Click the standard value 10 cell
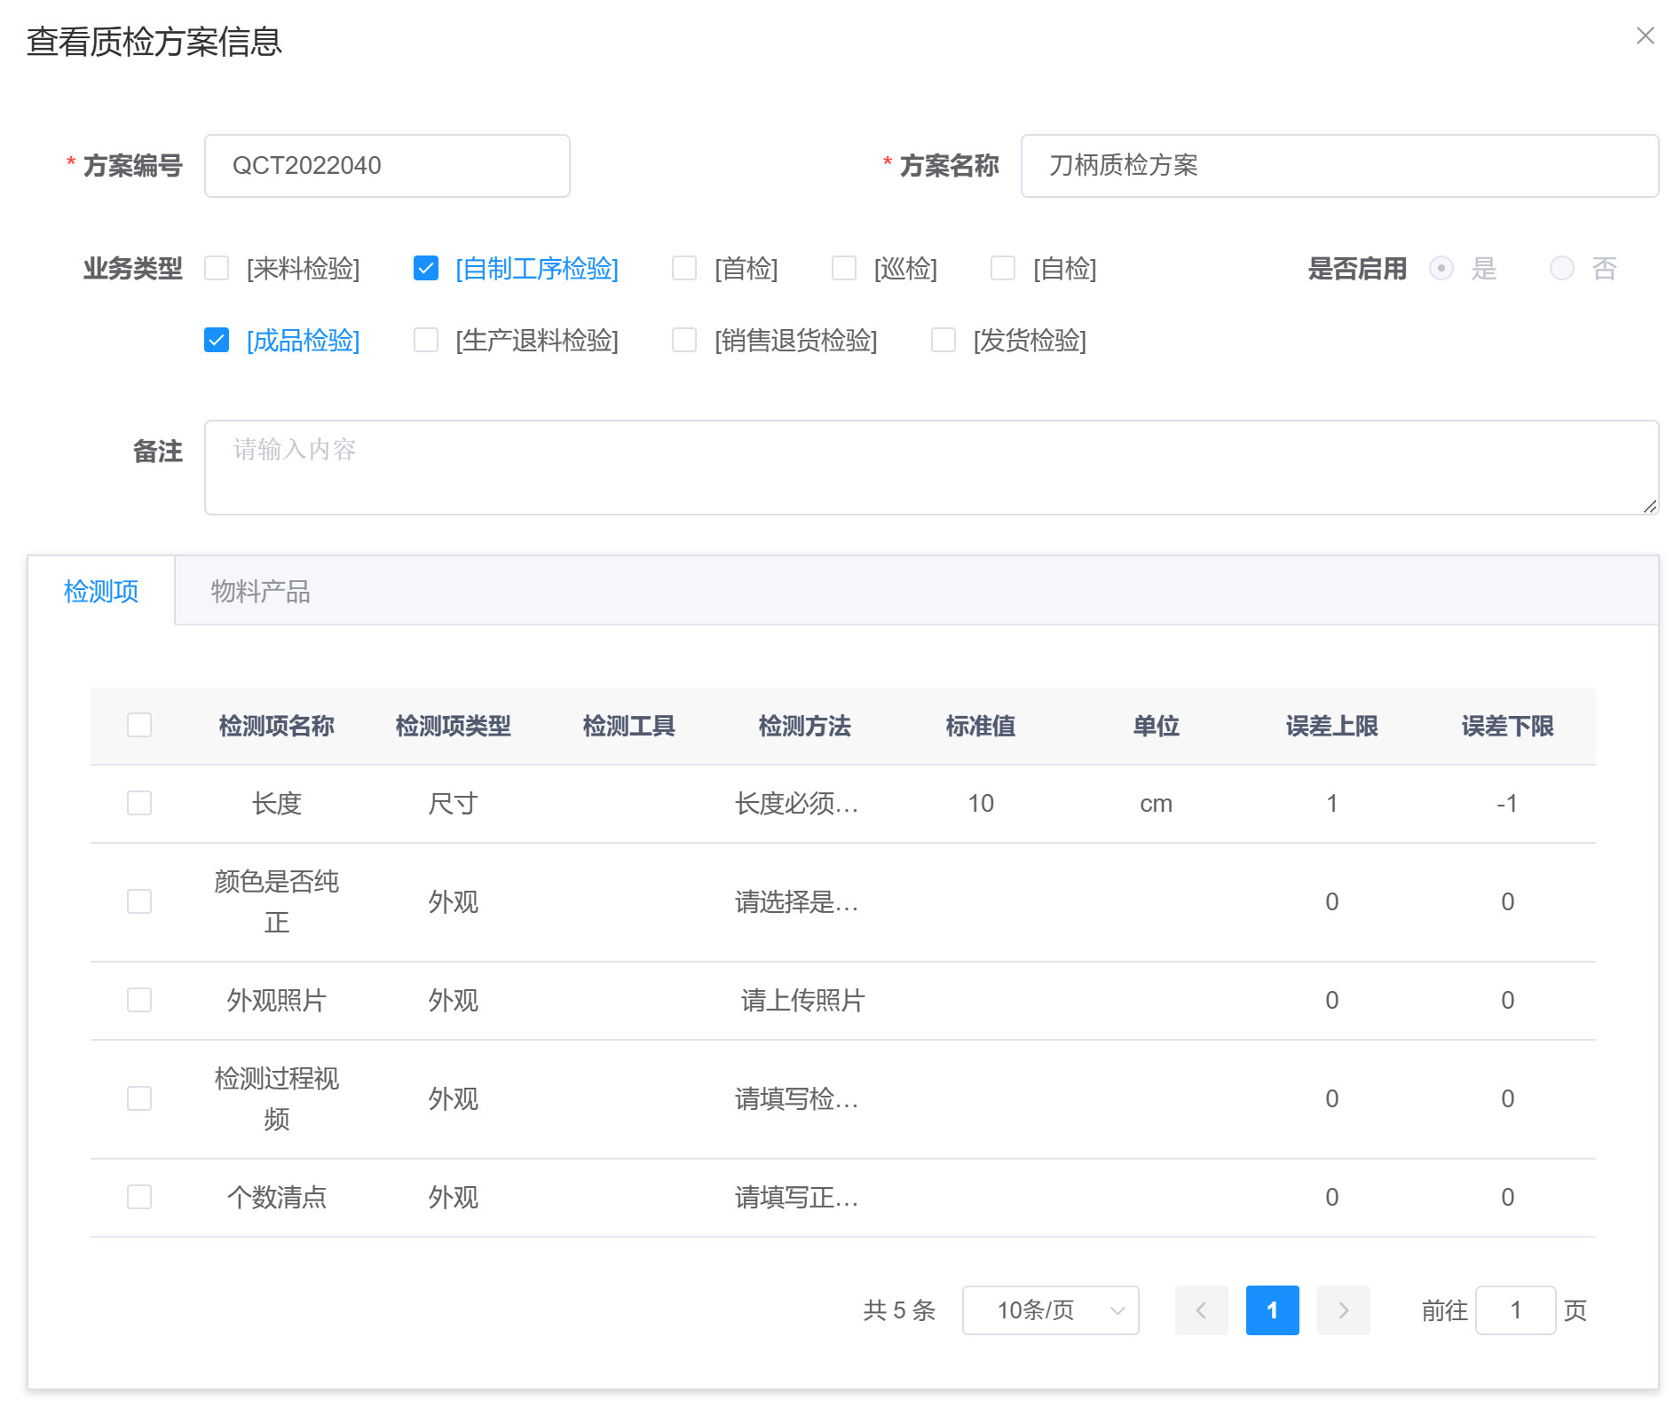Image resolution: width=1674 pixels, height=1408 pixels. click(x=980, y=804)
